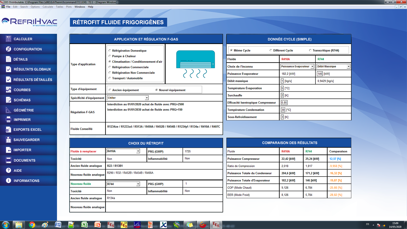
Task: Select Nouvel équipement radio button
Action: tap(157, 90)
